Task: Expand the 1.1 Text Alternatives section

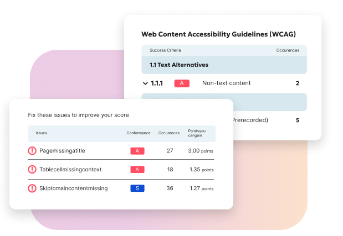Action: 224,65
